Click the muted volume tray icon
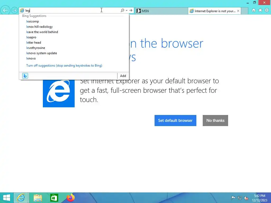Viewport: 271px width, 203px height. point(246,198)
